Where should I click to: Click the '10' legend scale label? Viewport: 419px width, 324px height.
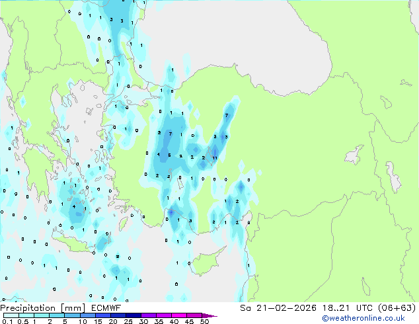[x=83, y=321]
